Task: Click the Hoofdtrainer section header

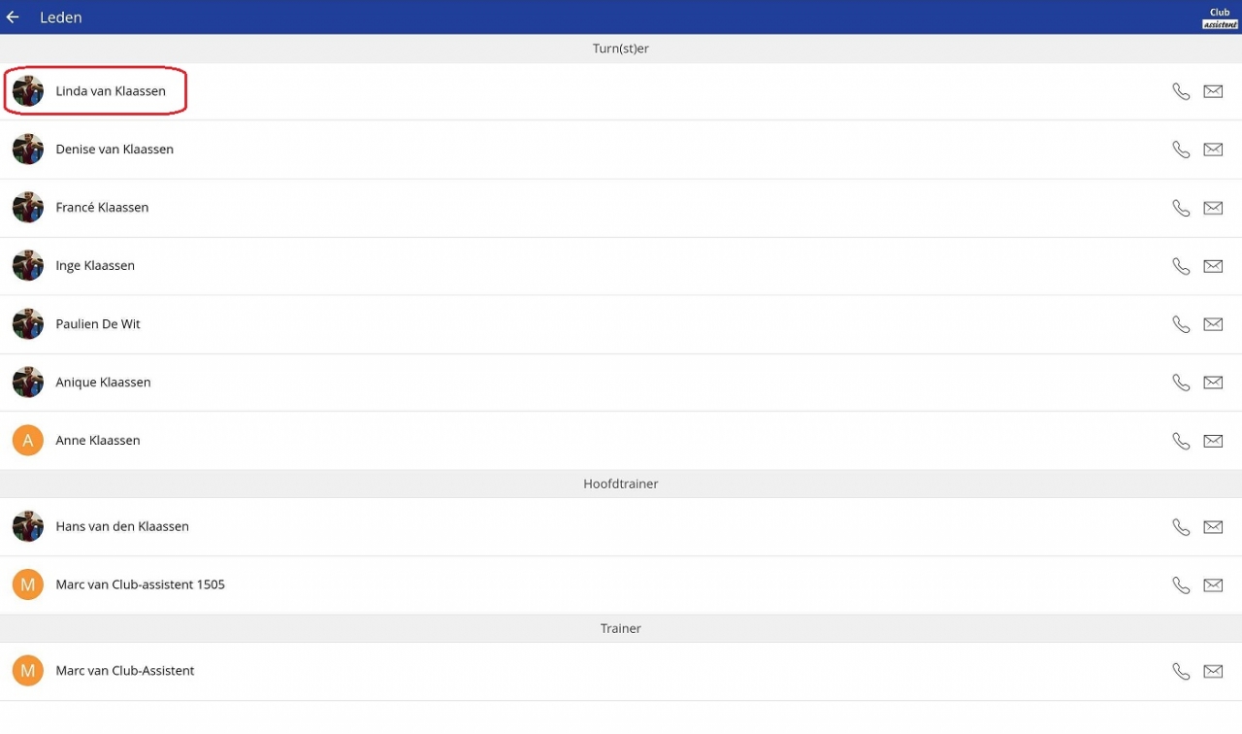Action: (x=621, y=484)
